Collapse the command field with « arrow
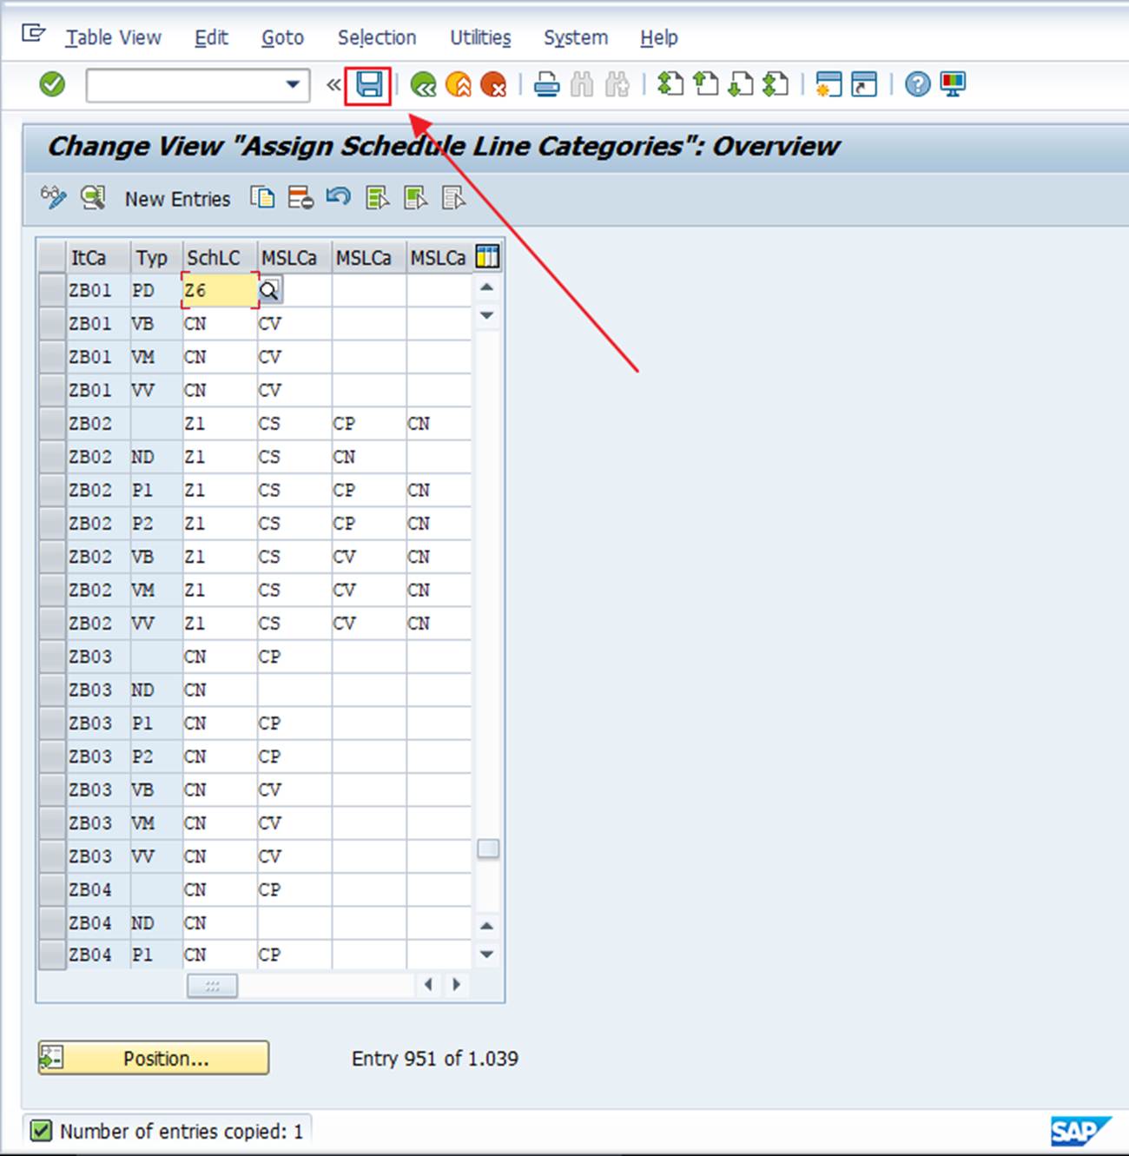The height and width of the screenshot is (1156, 1129). pos(333,85)
